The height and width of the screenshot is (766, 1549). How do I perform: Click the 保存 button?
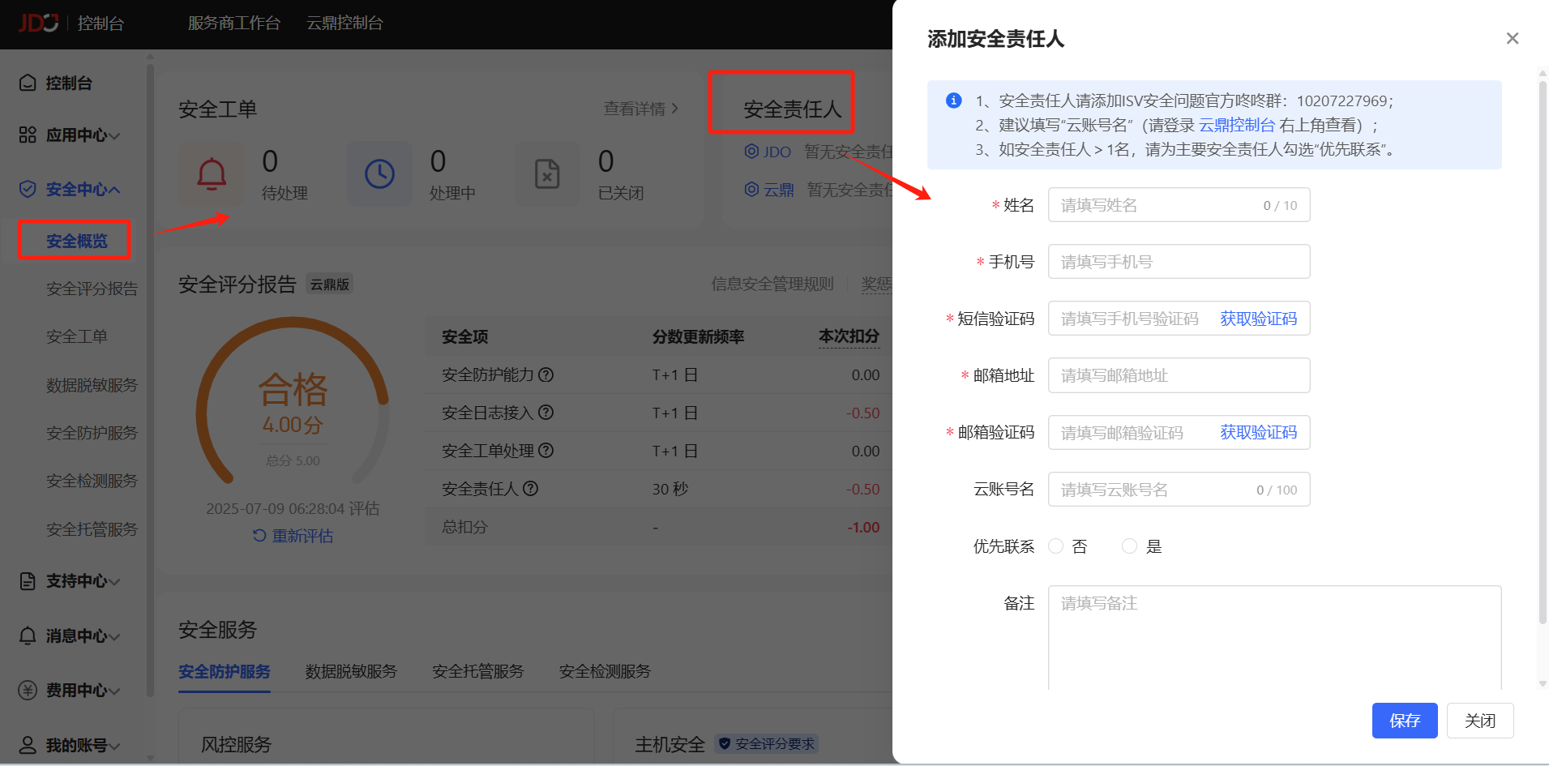tap(1405, 720)
